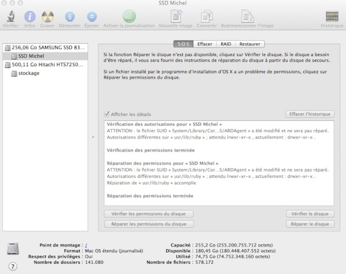Click the Éjecter toolbar icon

pos(92,17)
